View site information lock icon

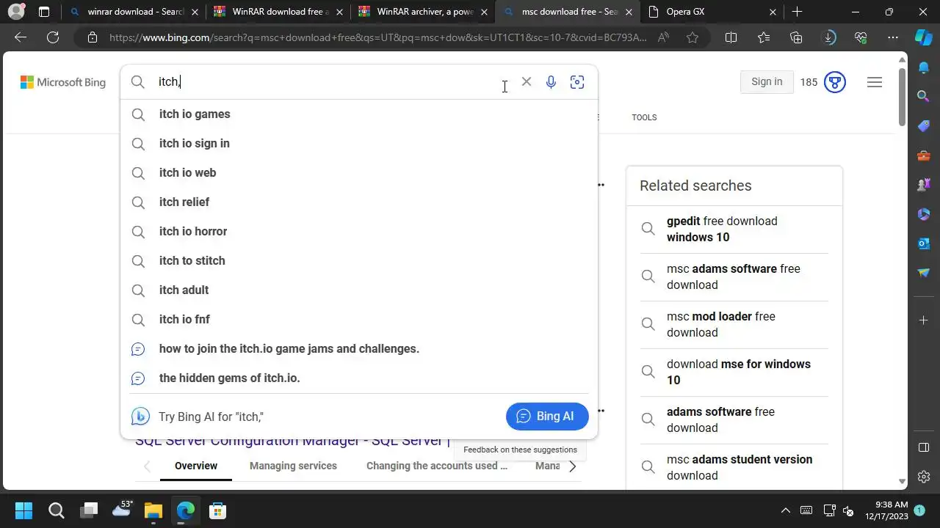pyautogui.click(x=93, y=37)
